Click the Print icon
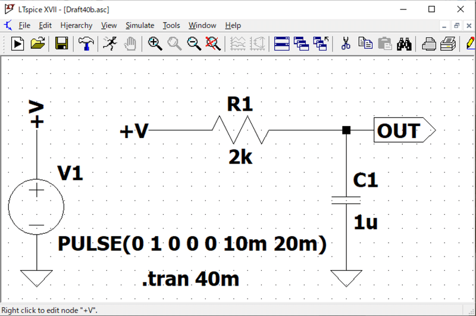Image resolution: width=476 pixels, height=316 pixels. point(448,44)
